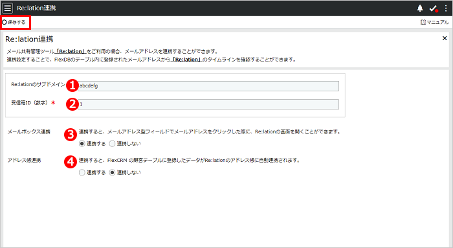Screen dimensions: 453x248
Task: Click the メールボックス連携 label
Action: 29,132
